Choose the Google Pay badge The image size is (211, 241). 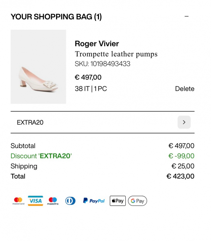137,201
